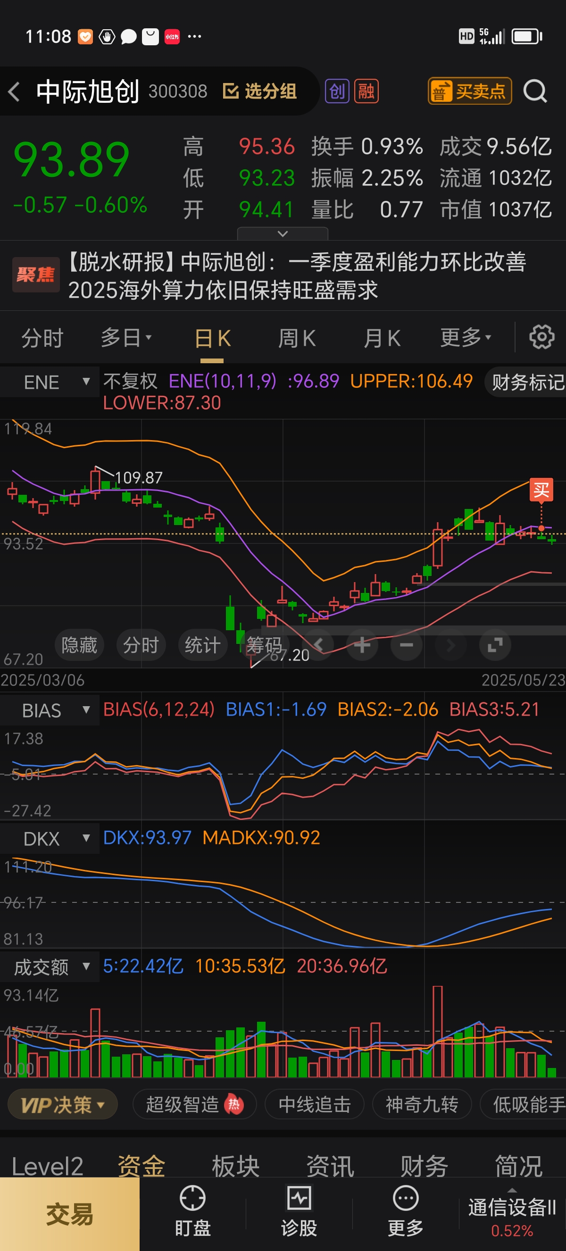Tap 交易 trade button
The image size is (566, 1251).
click(69, 1214)
